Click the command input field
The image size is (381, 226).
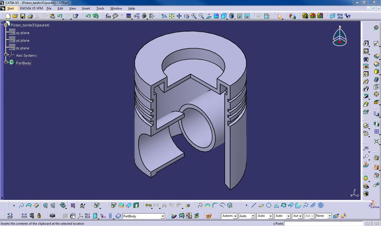(324, 223)
